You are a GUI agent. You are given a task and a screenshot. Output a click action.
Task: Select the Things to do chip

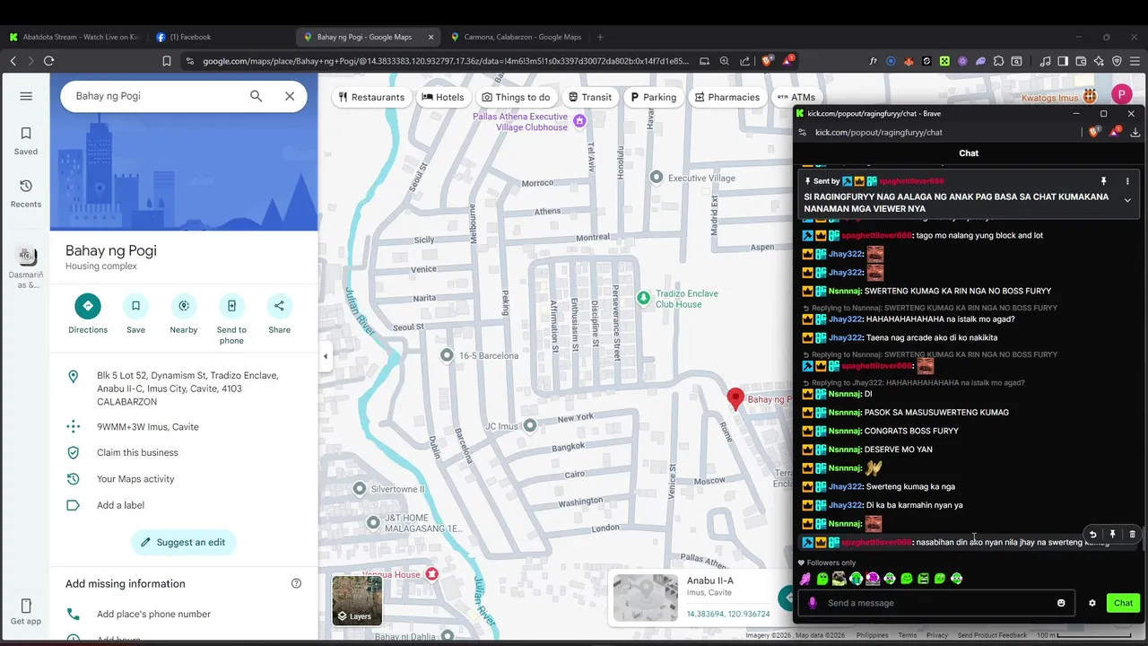(516, 97)
